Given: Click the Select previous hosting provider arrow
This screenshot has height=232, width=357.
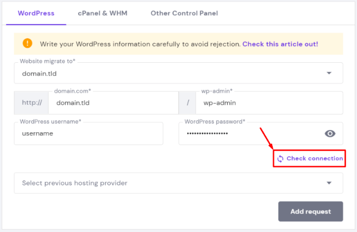Looking at the screenshot, I should [x=329, y=183].
